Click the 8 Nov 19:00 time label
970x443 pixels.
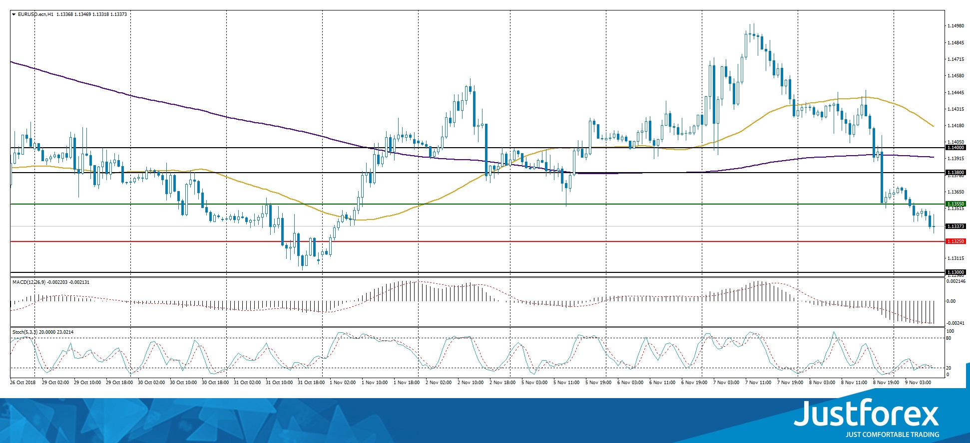(886, 383)
